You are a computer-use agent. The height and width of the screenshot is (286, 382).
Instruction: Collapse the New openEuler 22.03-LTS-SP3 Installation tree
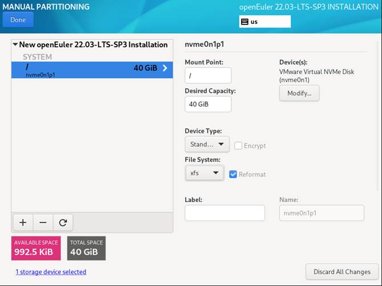pos(15,44)
